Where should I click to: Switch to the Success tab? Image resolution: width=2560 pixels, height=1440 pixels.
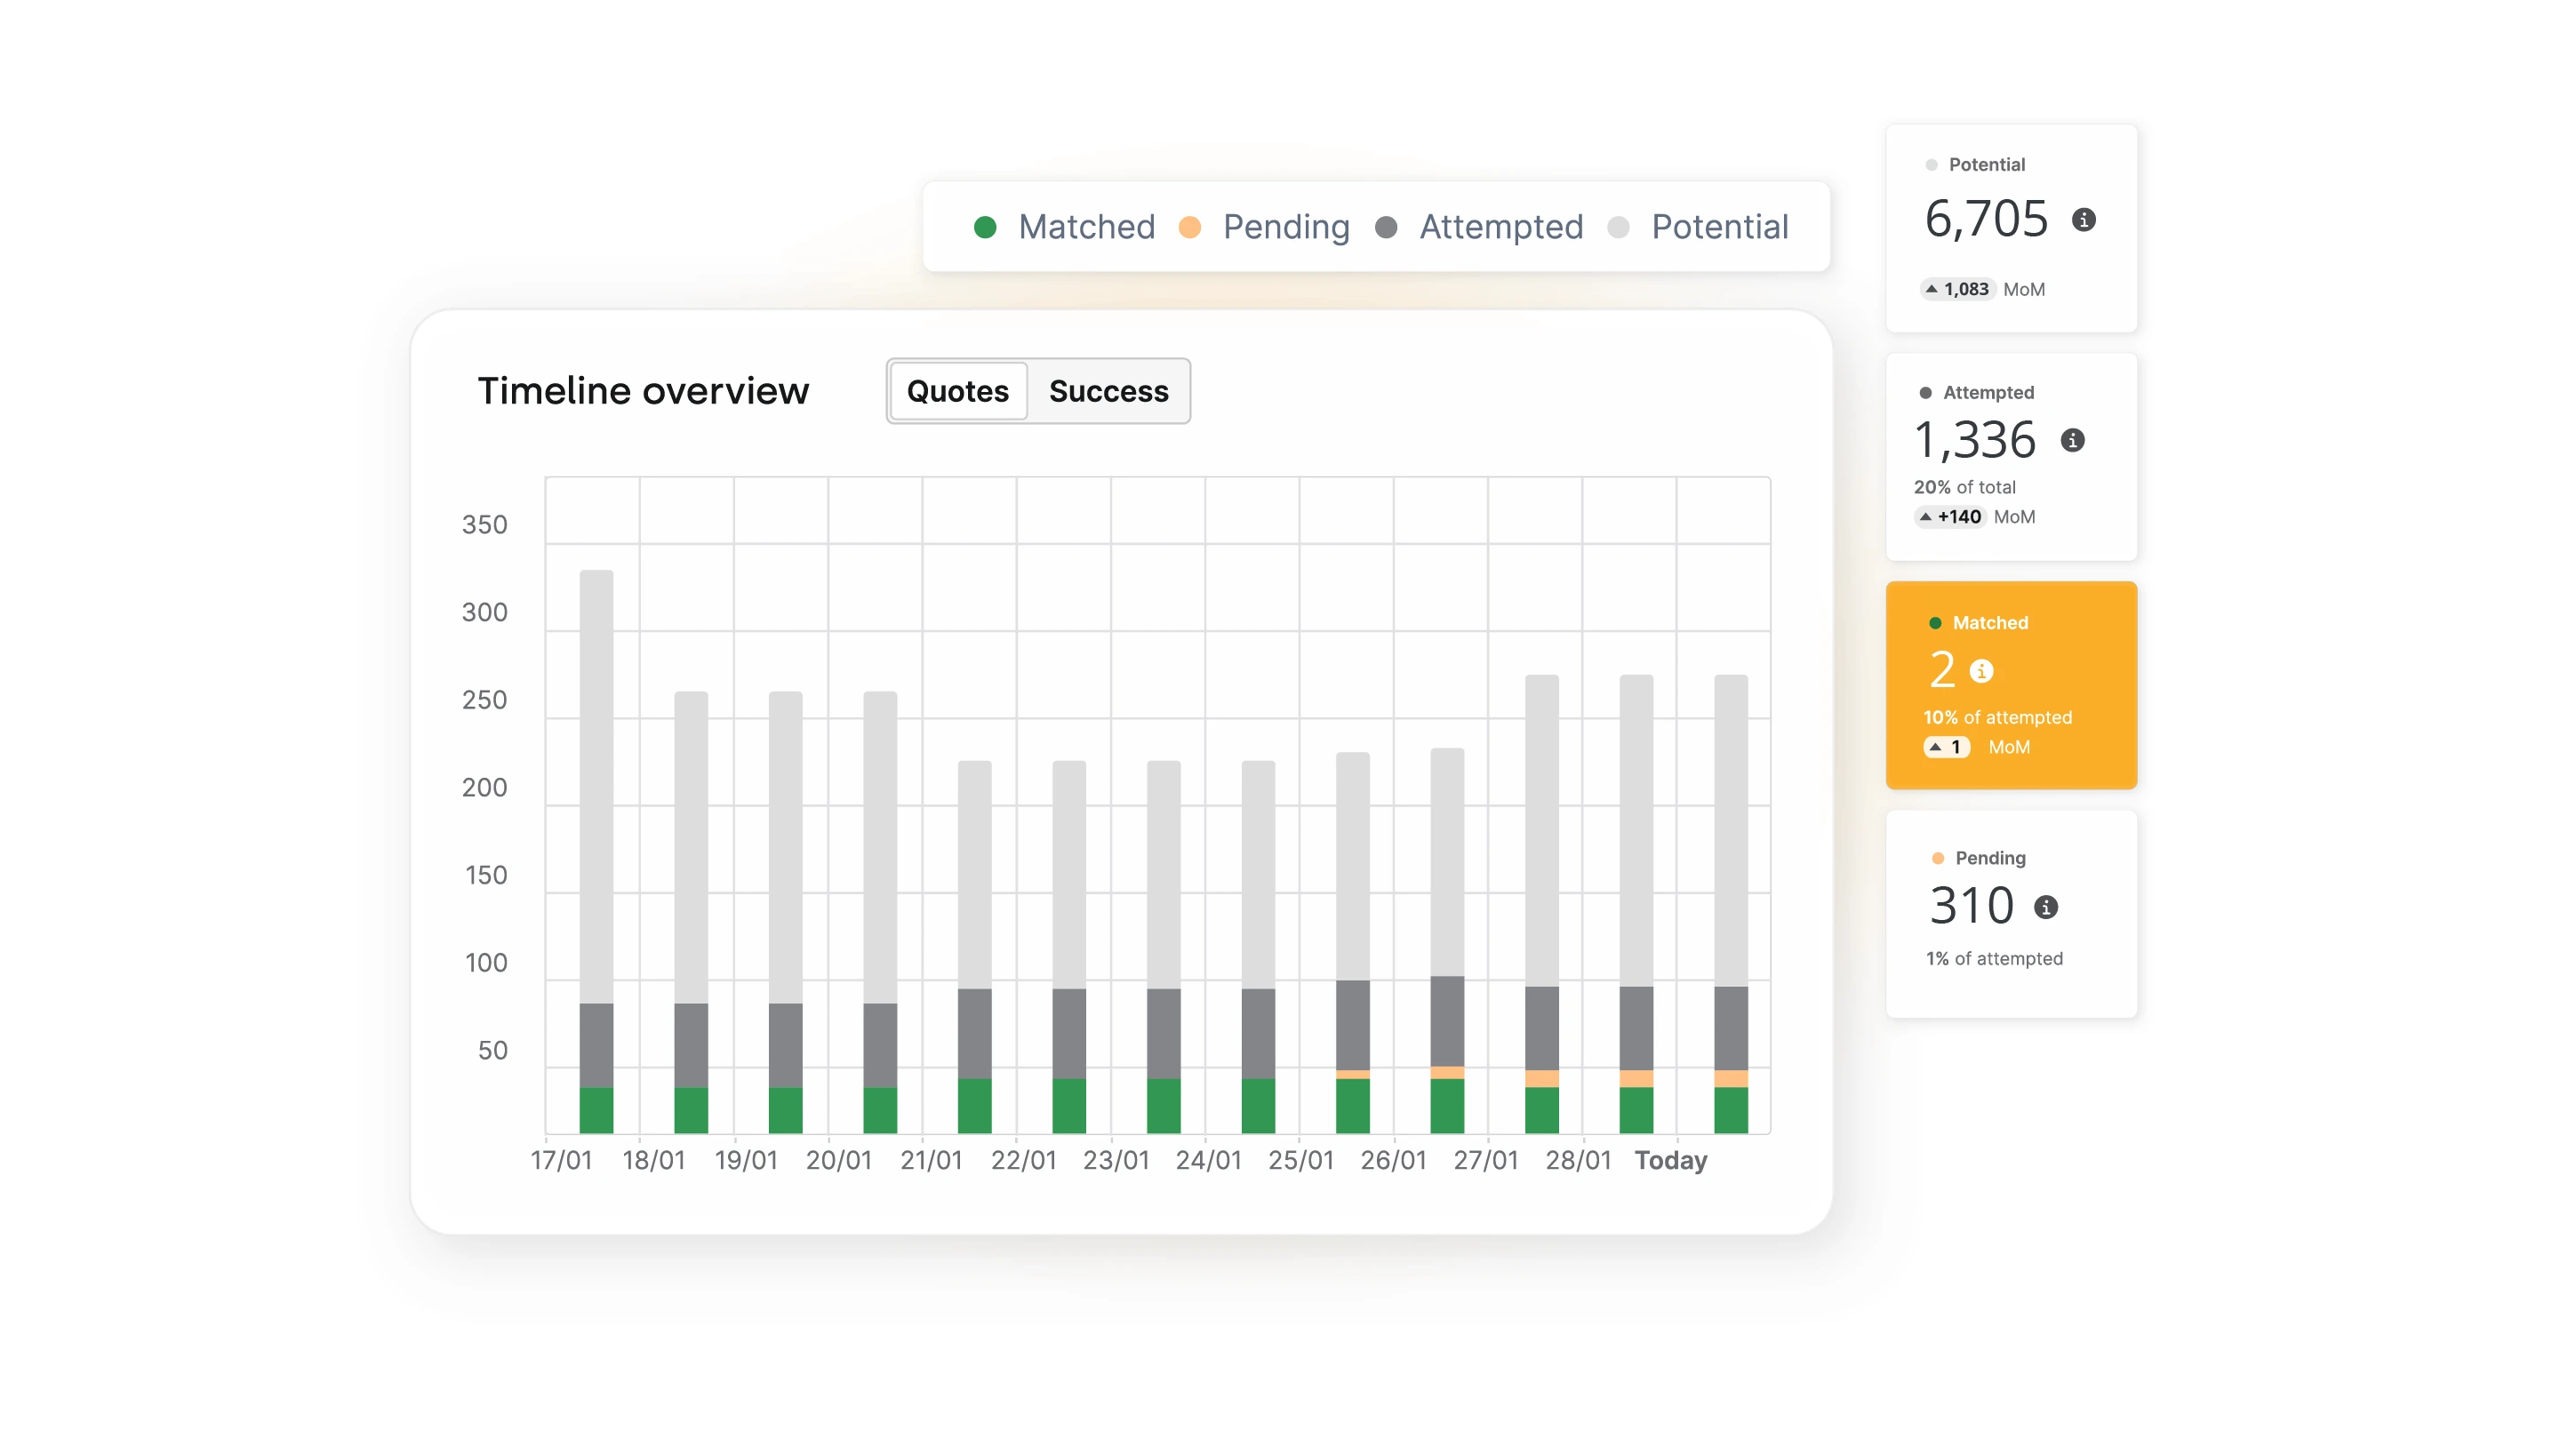coord(1108,391)
